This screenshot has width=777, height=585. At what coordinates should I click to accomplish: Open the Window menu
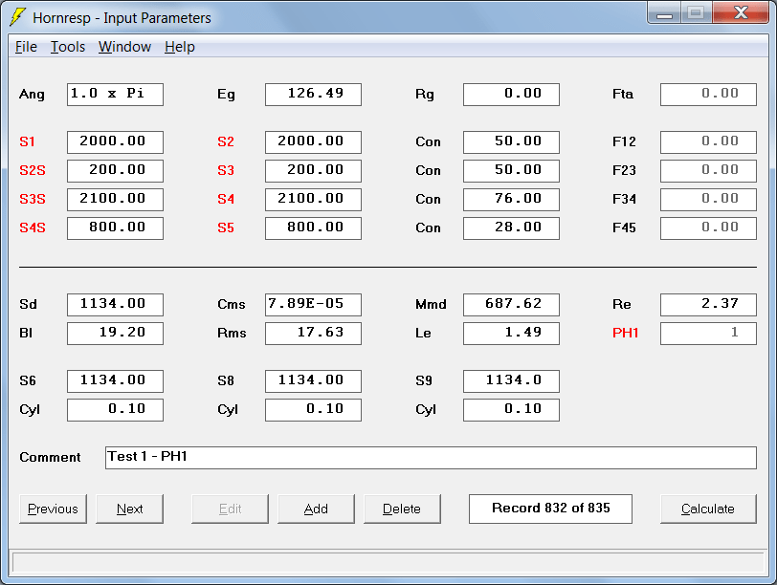(x=124, y=47)
